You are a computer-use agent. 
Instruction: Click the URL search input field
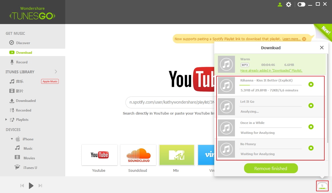(x=170, y=102)
